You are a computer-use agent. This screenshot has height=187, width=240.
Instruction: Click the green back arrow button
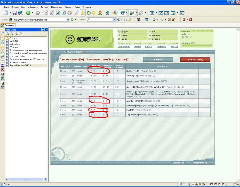[x=28, y=13]
